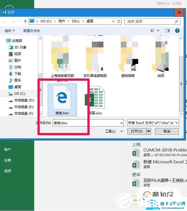The height and width of the screenshot is (211, 187).
Task: Select 本地磁盘 (F:) drive
Action: tap(21, 113)
